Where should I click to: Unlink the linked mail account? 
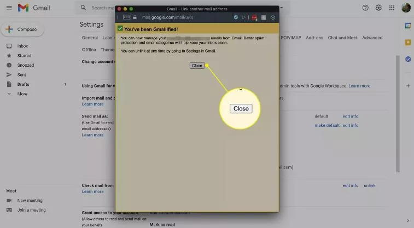[x=370, y=185]
